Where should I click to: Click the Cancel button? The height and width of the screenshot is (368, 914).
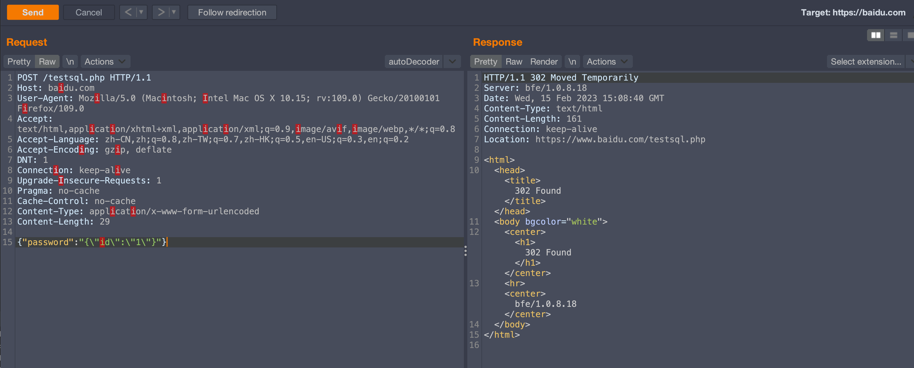pyautogui.click(x=89, y=12)
